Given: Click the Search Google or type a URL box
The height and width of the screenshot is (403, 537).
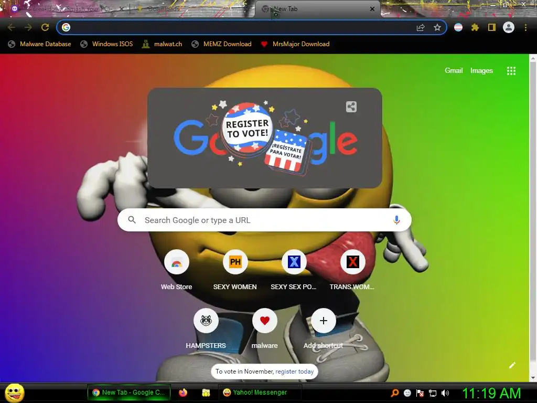Looking at the screenshot, I should 264,220.
